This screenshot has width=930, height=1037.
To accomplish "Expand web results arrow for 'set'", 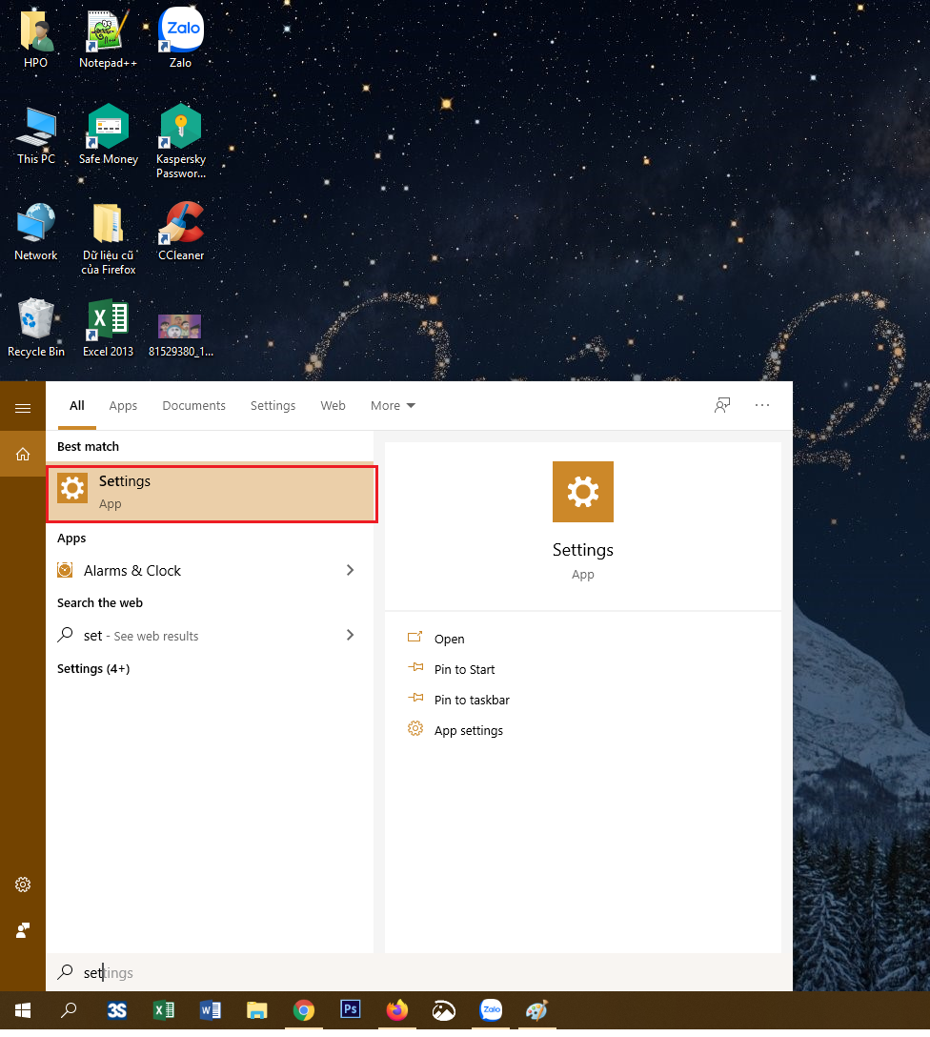I will click(x=350, y=635).
